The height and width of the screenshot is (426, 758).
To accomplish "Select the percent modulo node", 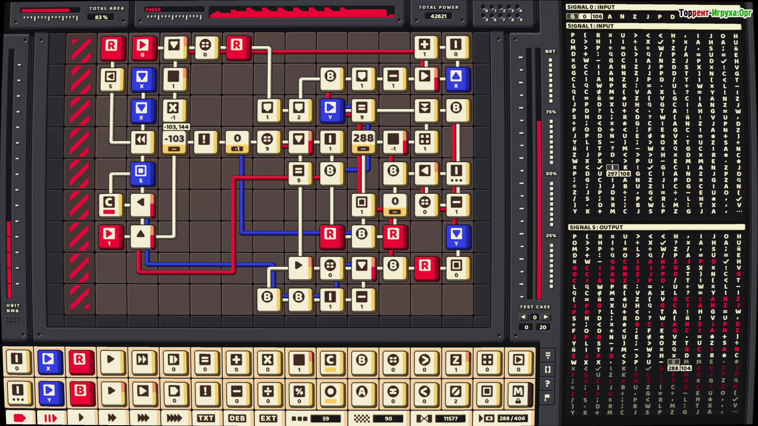I will (x=299, y=392).
